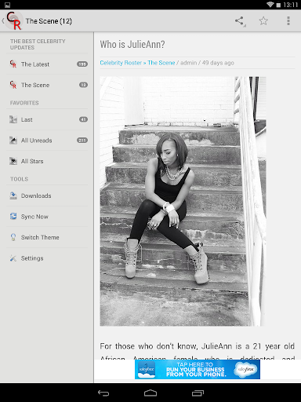This screenshot has height=402, width=301.
Task: Open All Stars list
Action: [47, 161]
